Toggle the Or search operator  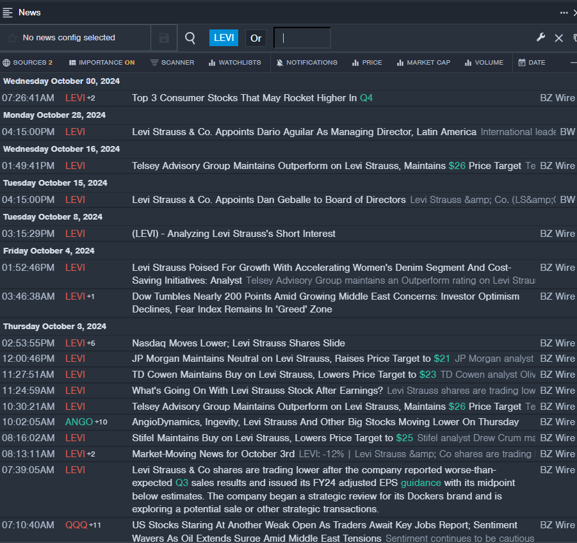coord(256,38)
